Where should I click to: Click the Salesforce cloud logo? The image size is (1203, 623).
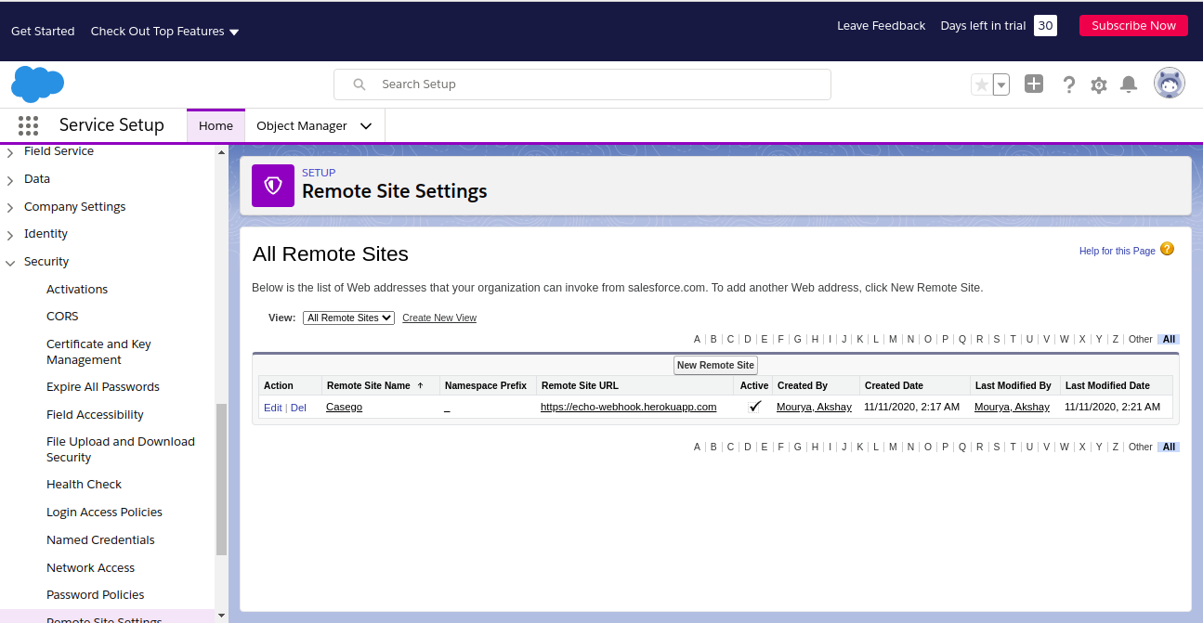[37, 84]
